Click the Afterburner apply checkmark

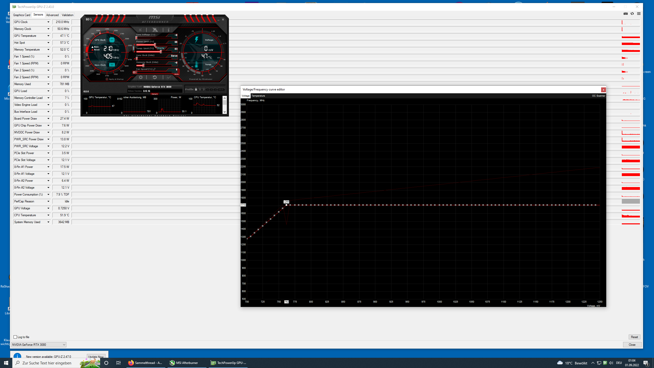click(169, 77)
